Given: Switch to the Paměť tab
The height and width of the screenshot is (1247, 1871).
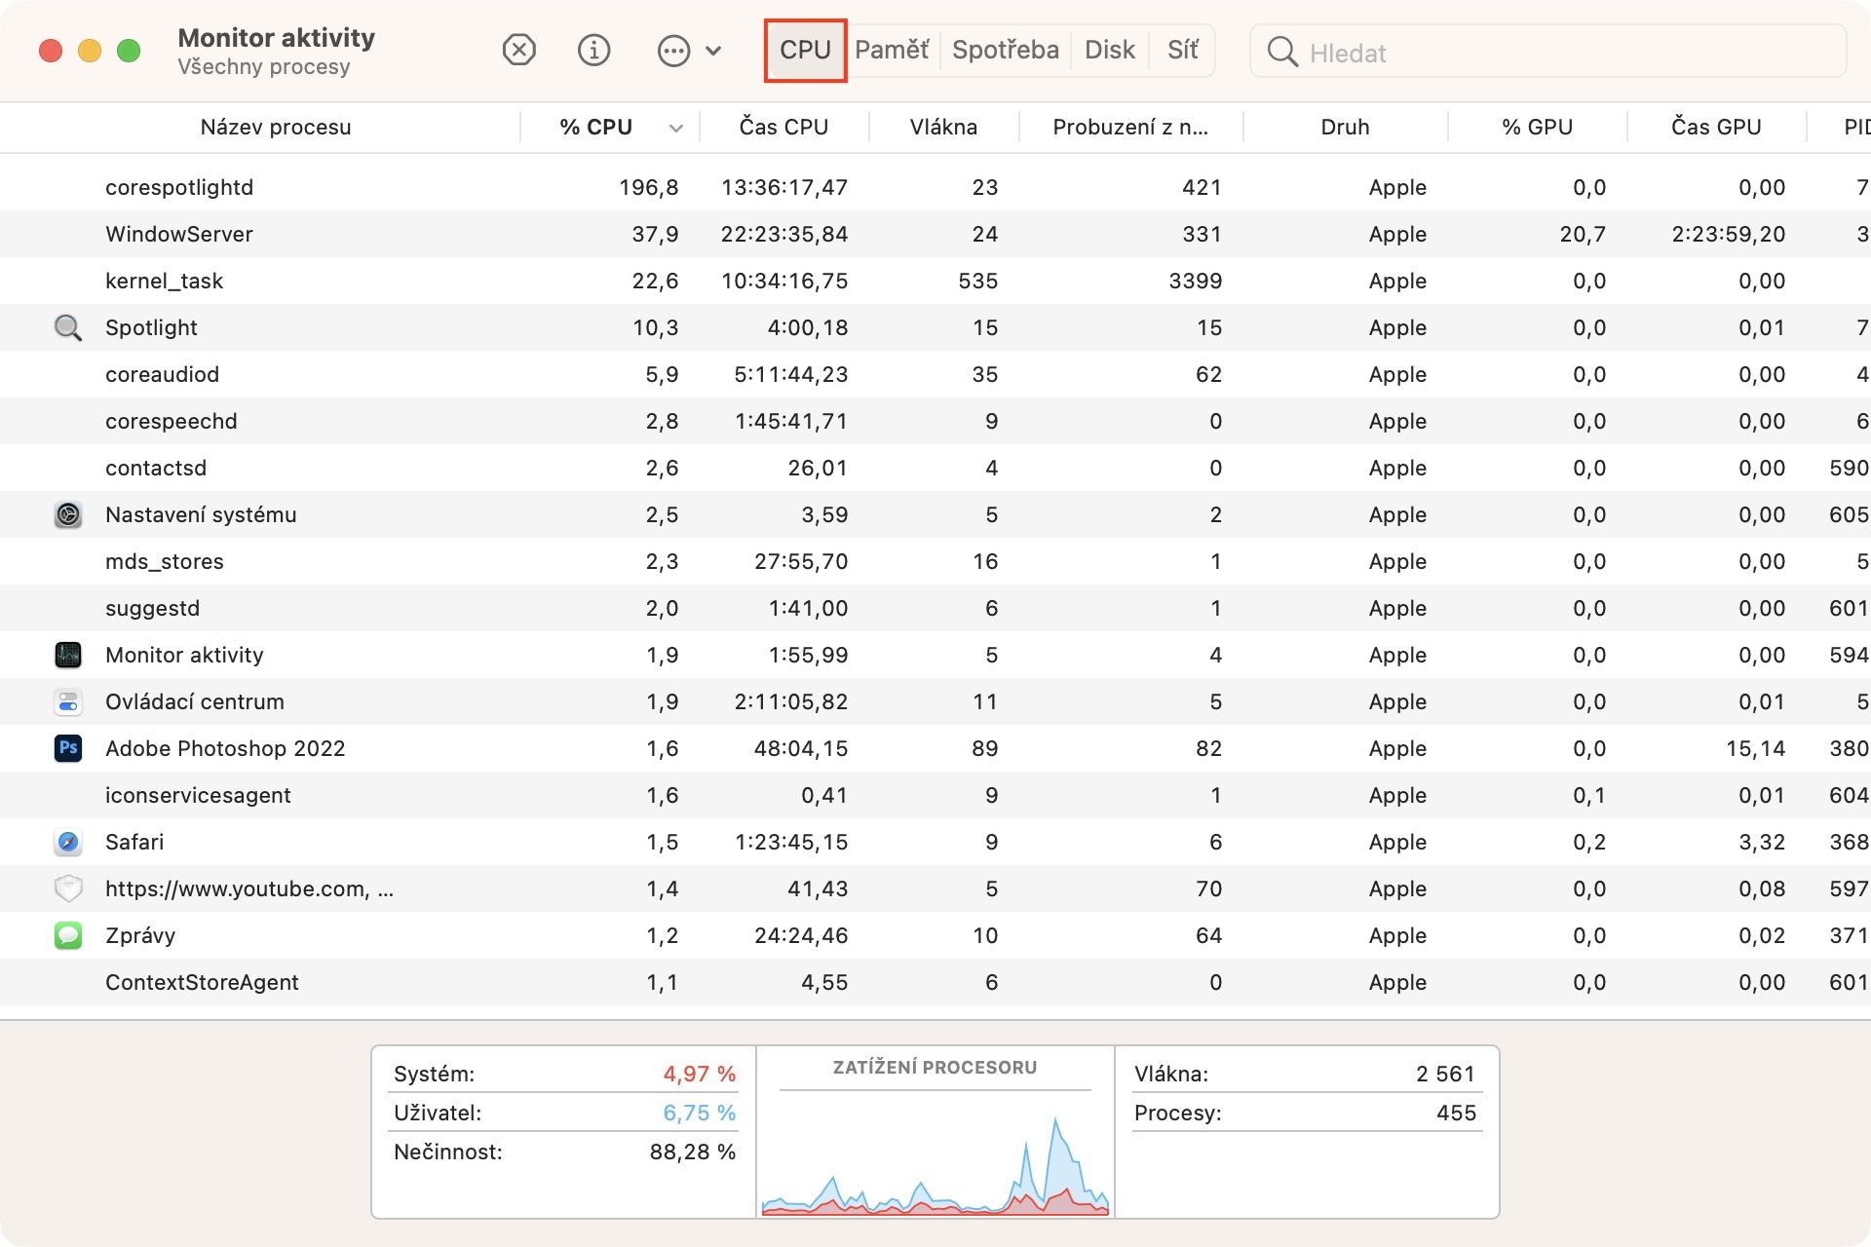Looking at the screenshot, I should pyautogui.click(x=891, y=50).
